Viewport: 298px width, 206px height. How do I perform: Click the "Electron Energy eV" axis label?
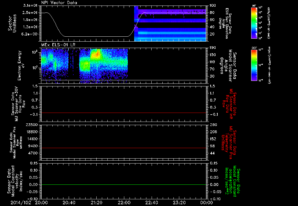coord(21,65)
